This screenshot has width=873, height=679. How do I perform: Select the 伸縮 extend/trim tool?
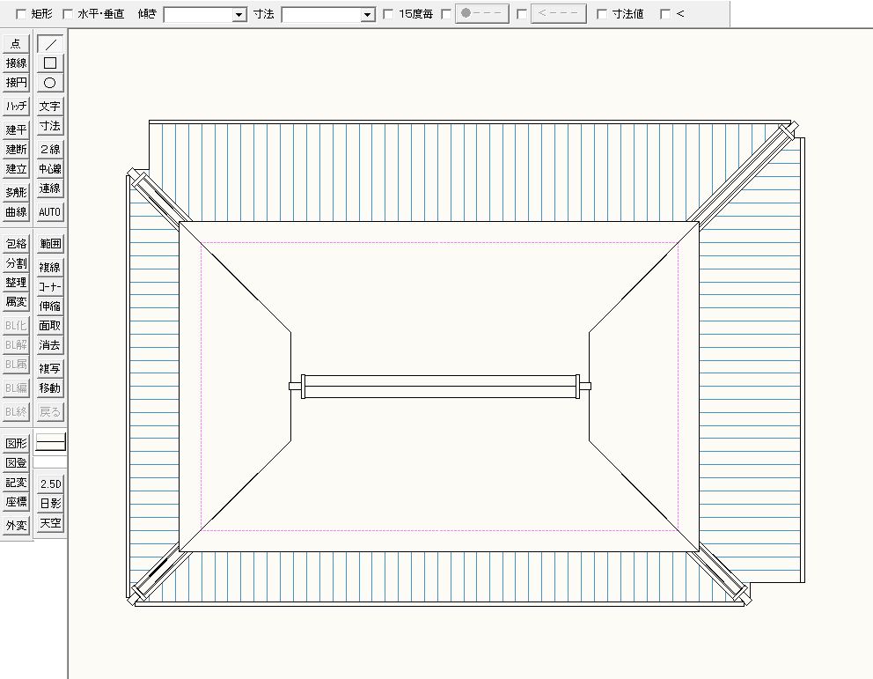coord(50,306)
